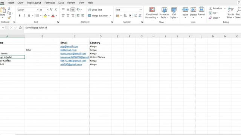241x135 pixels.
Task: Open number format Text dropdown
Action: coord(141,10)
